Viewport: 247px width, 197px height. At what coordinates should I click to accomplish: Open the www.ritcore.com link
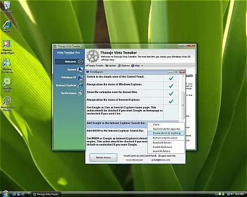[x=134, y=160]
